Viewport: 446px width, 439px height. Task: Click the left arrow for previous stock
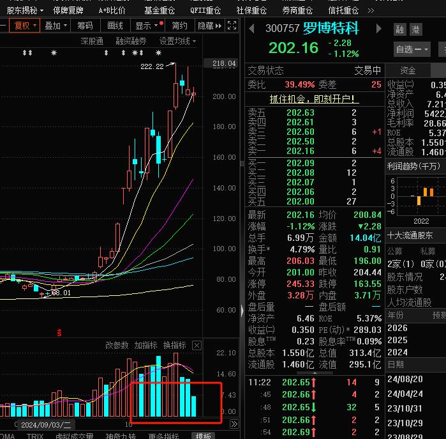point(252,29)
